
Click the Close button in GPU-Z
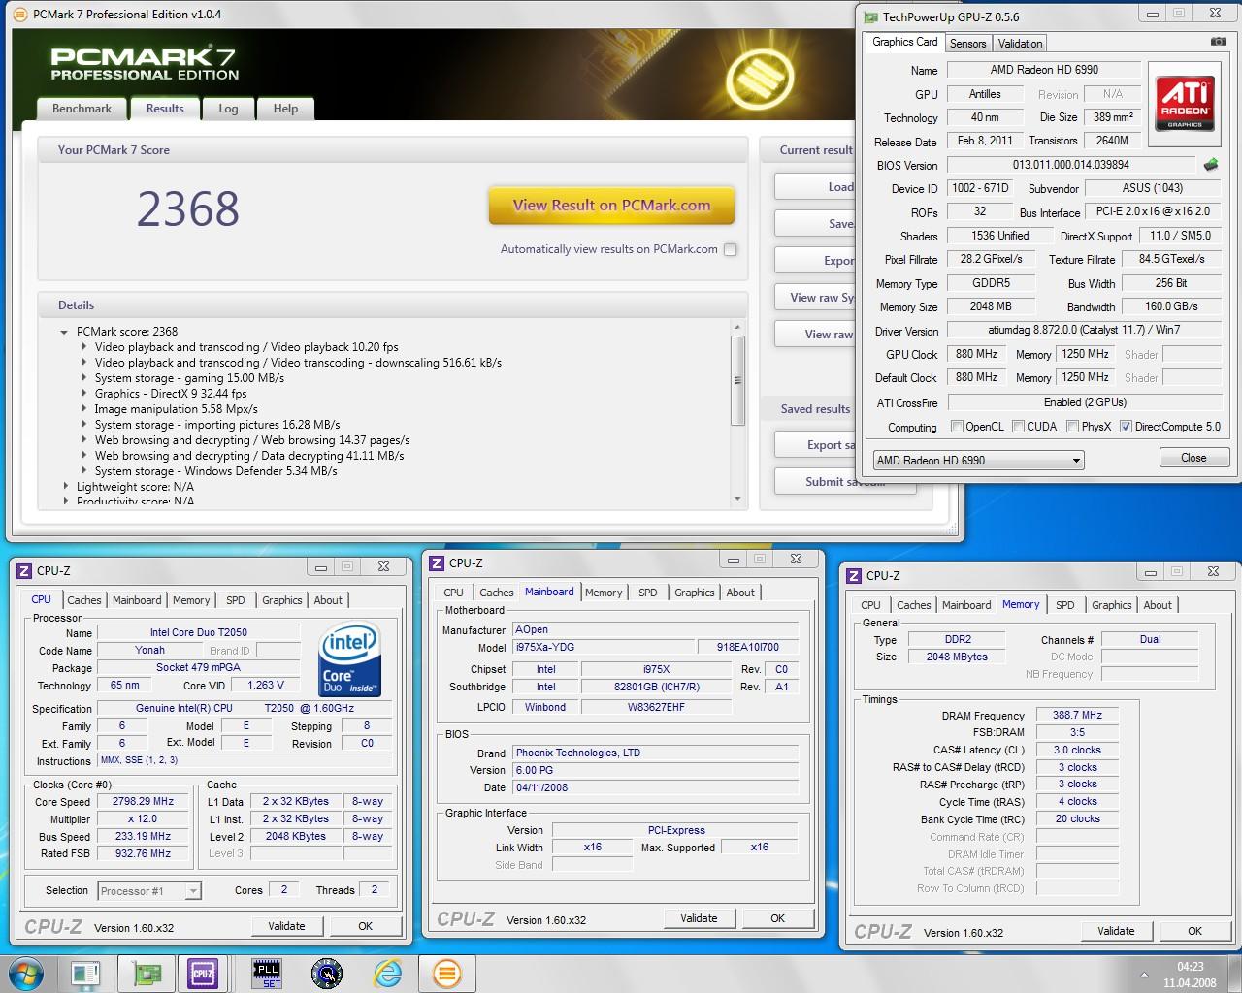point(1193,458)
